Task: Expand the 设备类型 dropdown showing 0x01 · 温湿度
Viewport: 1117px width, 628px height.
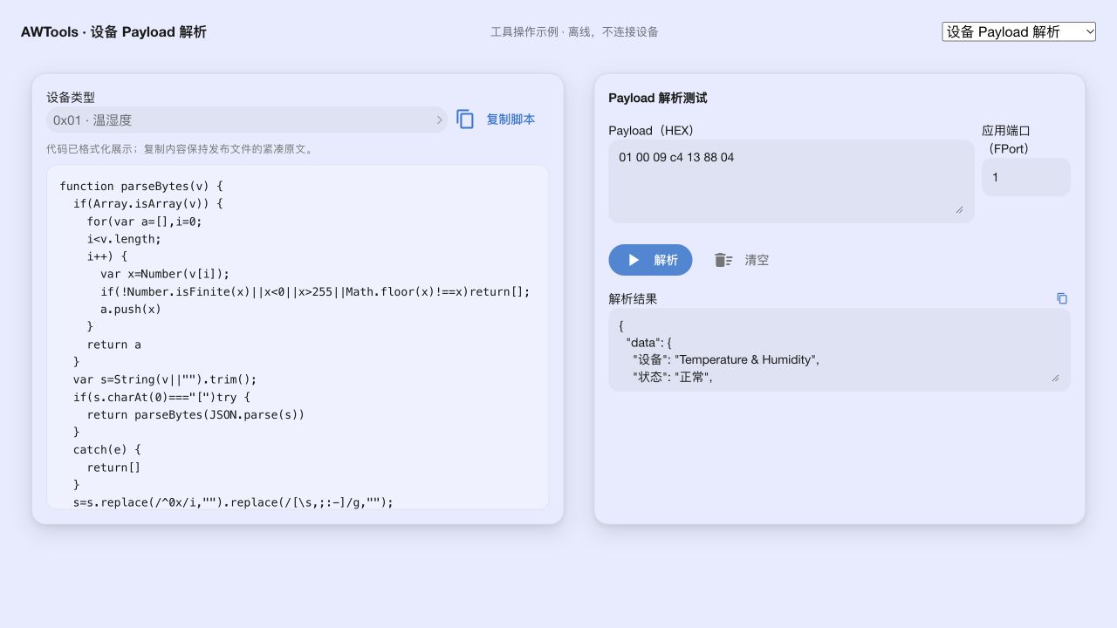Action: pyautogui.click(x=247, y=120)
